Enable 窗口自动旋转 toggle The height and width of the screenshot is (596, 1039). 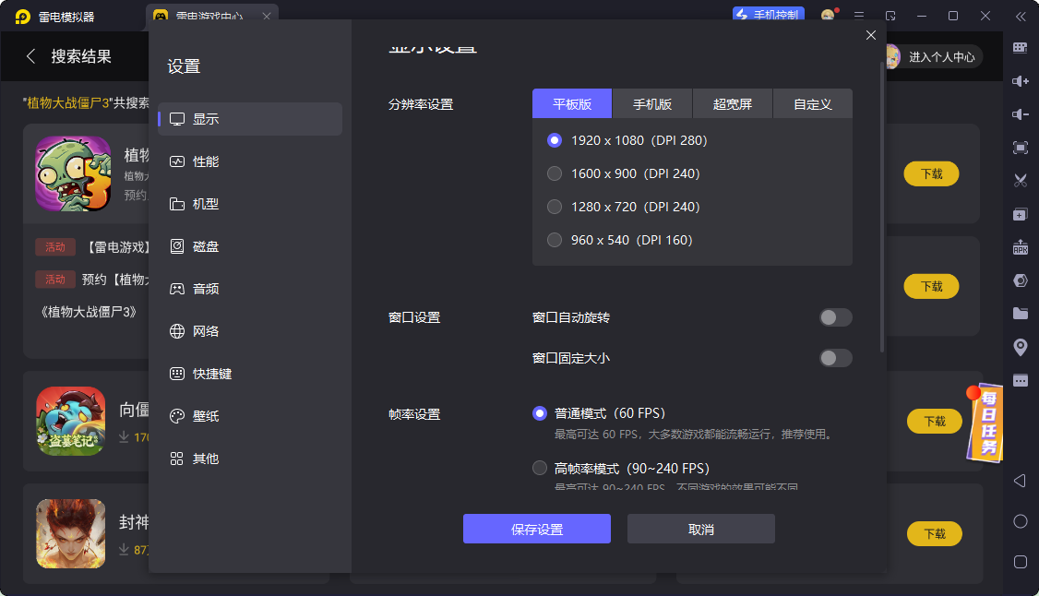coord(835,317)
